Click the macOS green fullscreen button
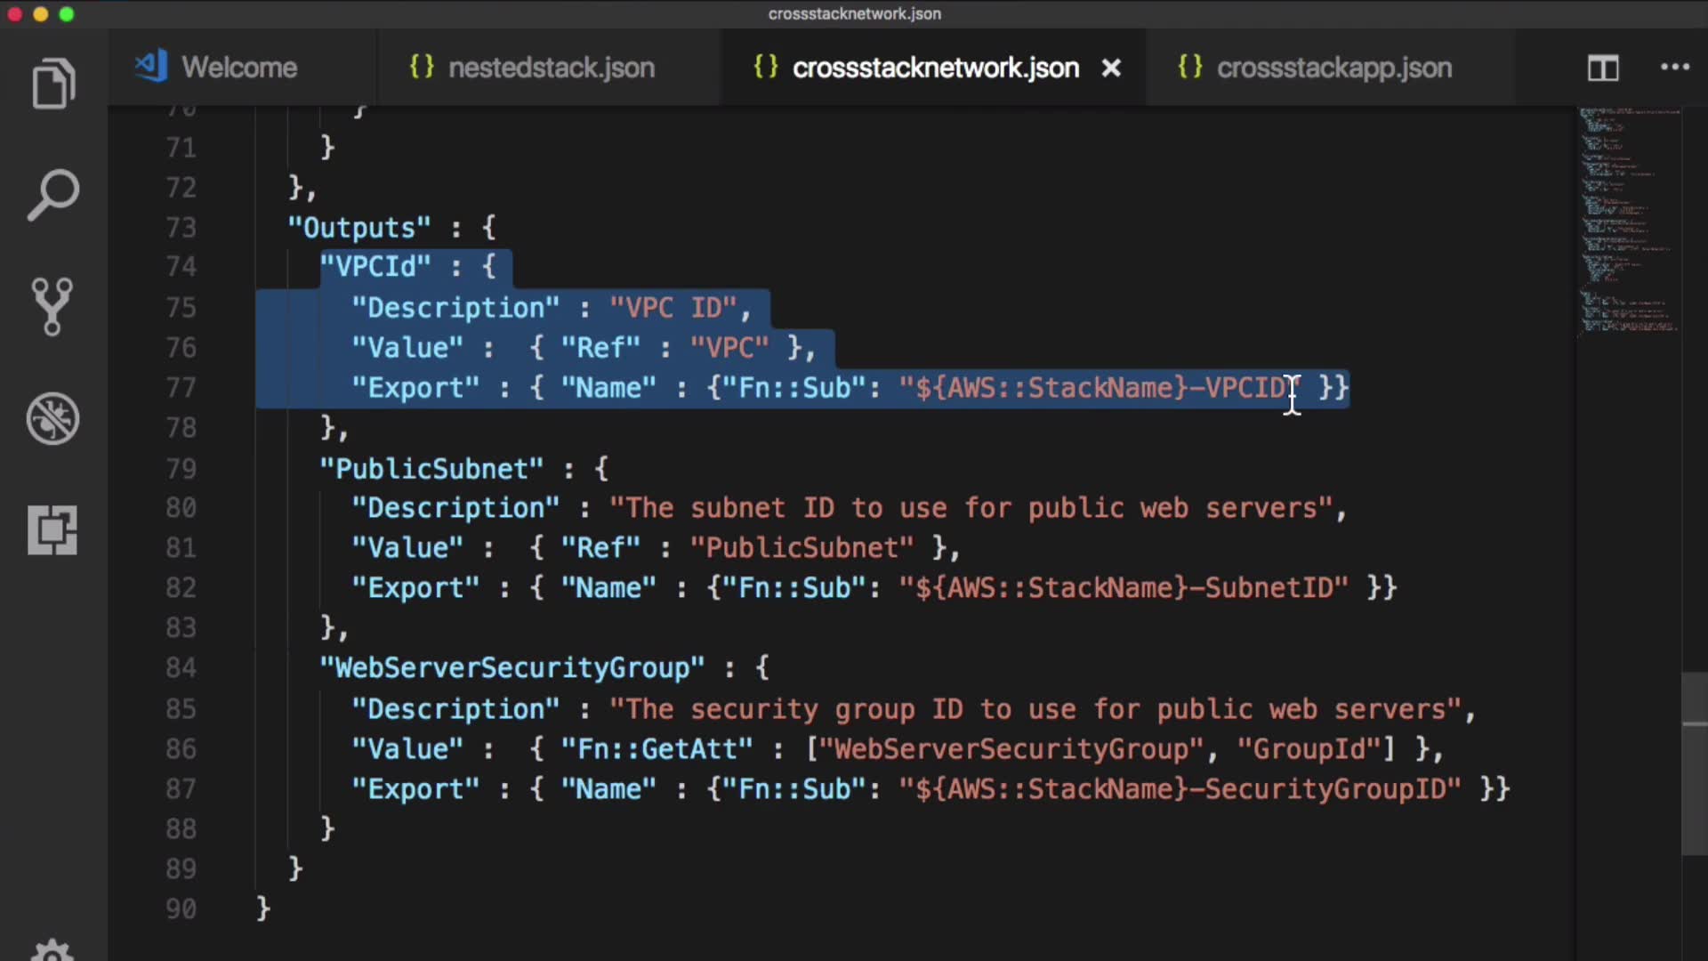This screenshot has height=961, width=1708. click(67, 14)
